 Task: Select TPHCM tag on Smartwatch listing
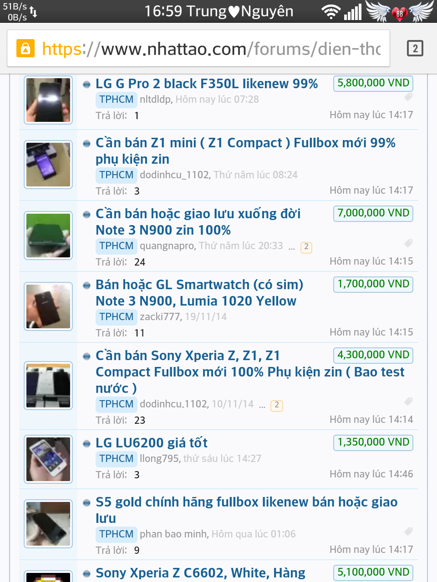(x=117, y=316)
